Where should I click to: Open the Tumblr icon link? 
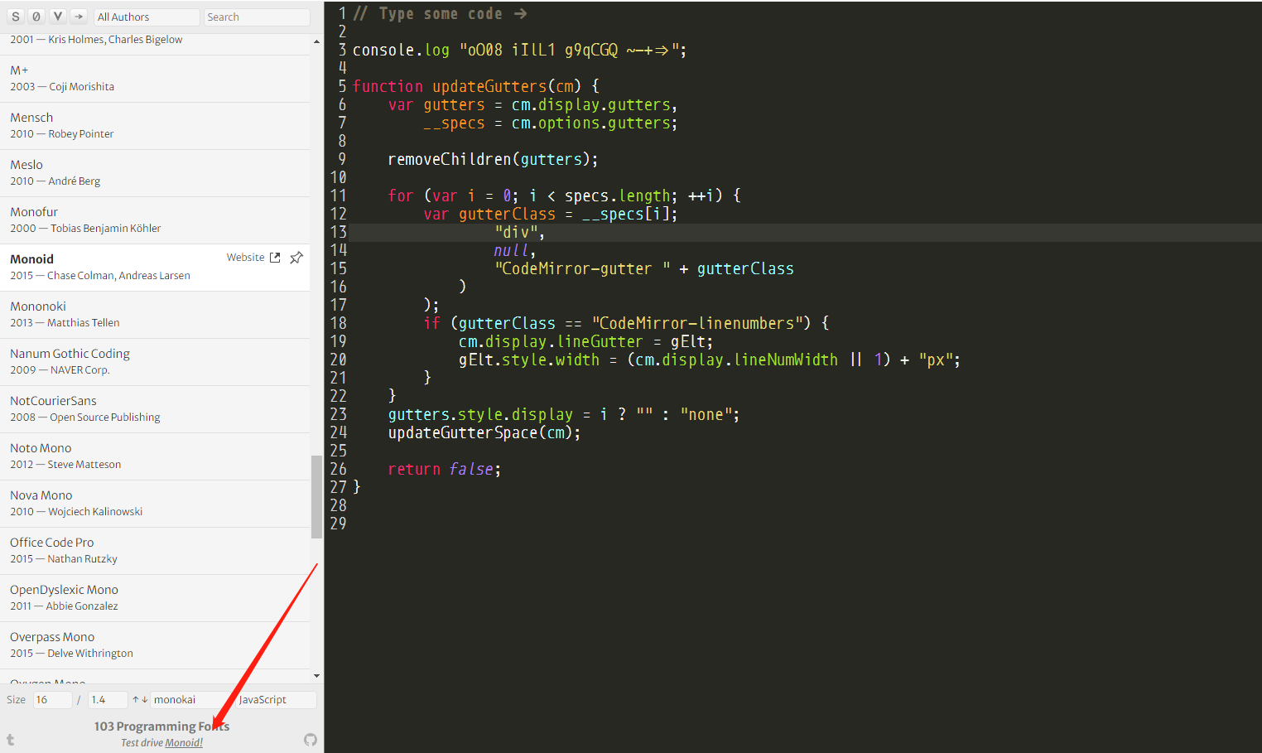(x=10, y=740)
